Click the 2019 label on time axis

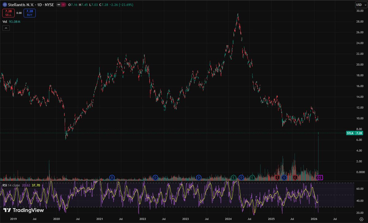click(x=13, y=219)
